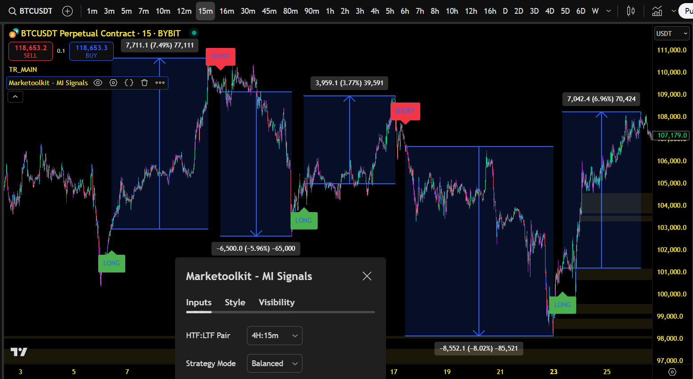
Task: Select the 1h timeframe
Action: click(330, 11)
